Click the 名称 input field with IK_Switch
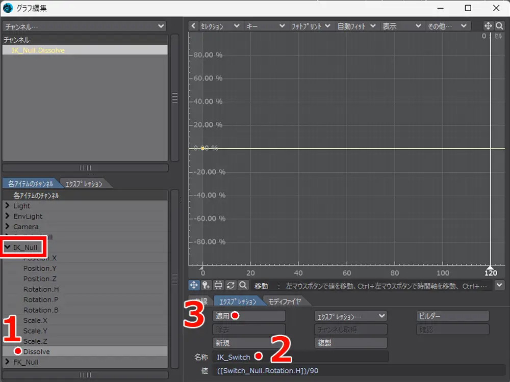 pyautogui.click(x=301, y=357)
